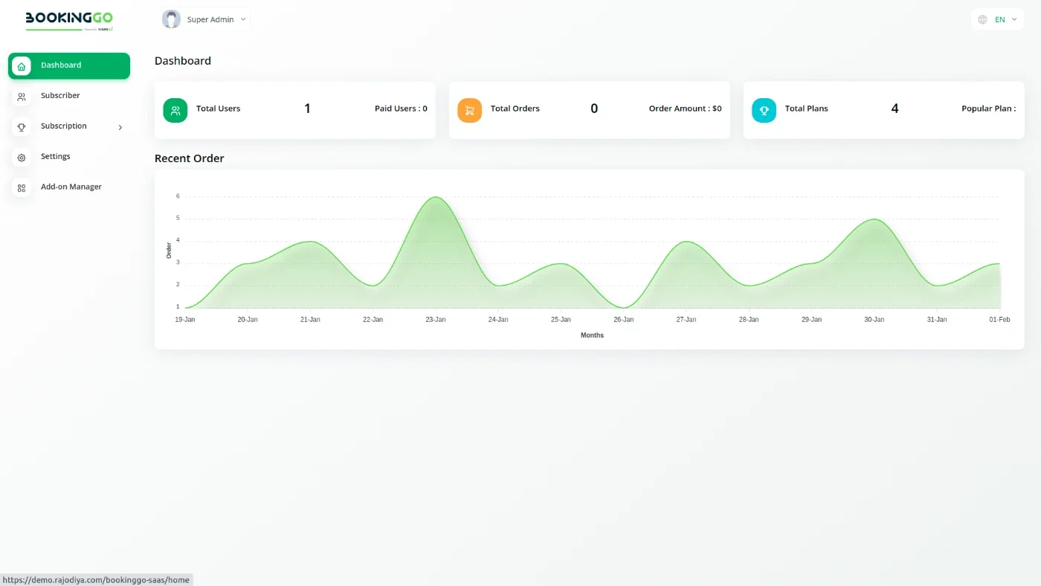Click the Popular Plan : text

coord(988,109)
